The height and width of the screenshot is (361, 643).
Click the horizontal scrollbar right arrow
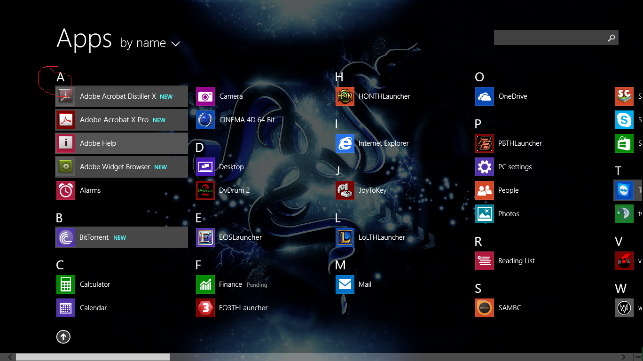(x=624, y=357)
